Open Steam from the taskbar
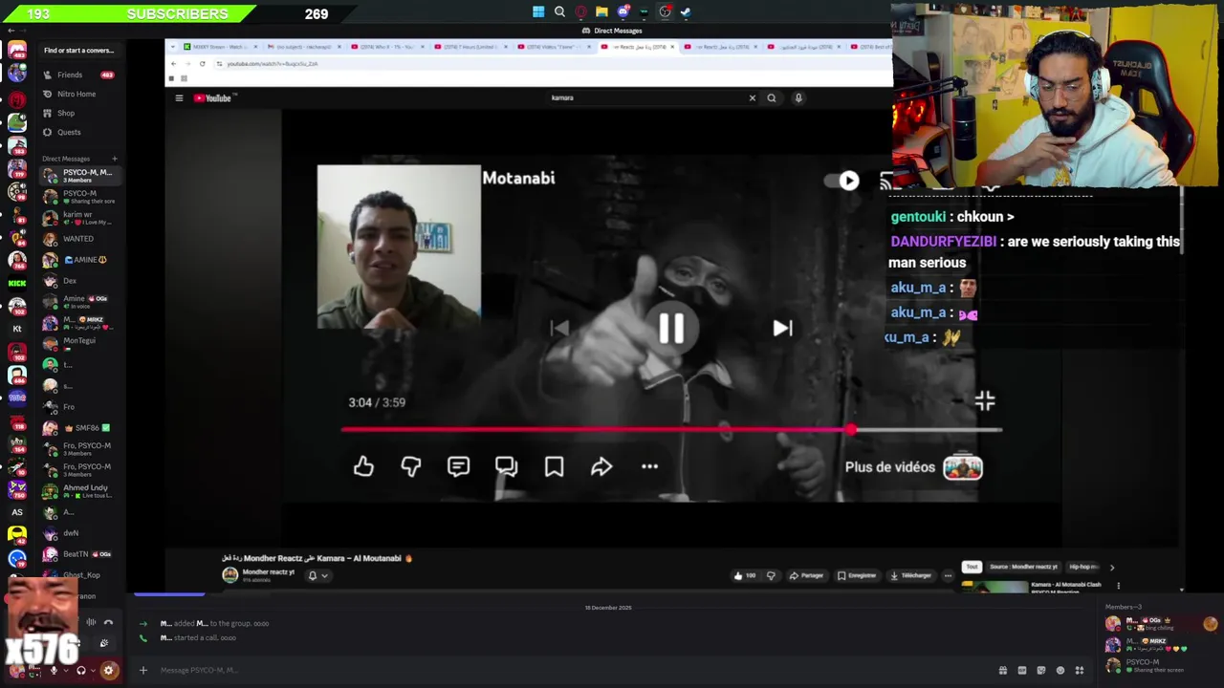This screenshot has height=688, width=1224. pyautogui.click(x=686, y=12)
